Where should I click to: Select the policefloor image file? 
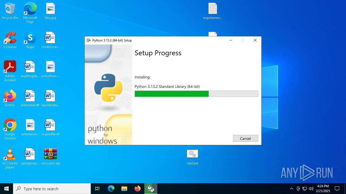pyautogui.click(x=50, y=70)
